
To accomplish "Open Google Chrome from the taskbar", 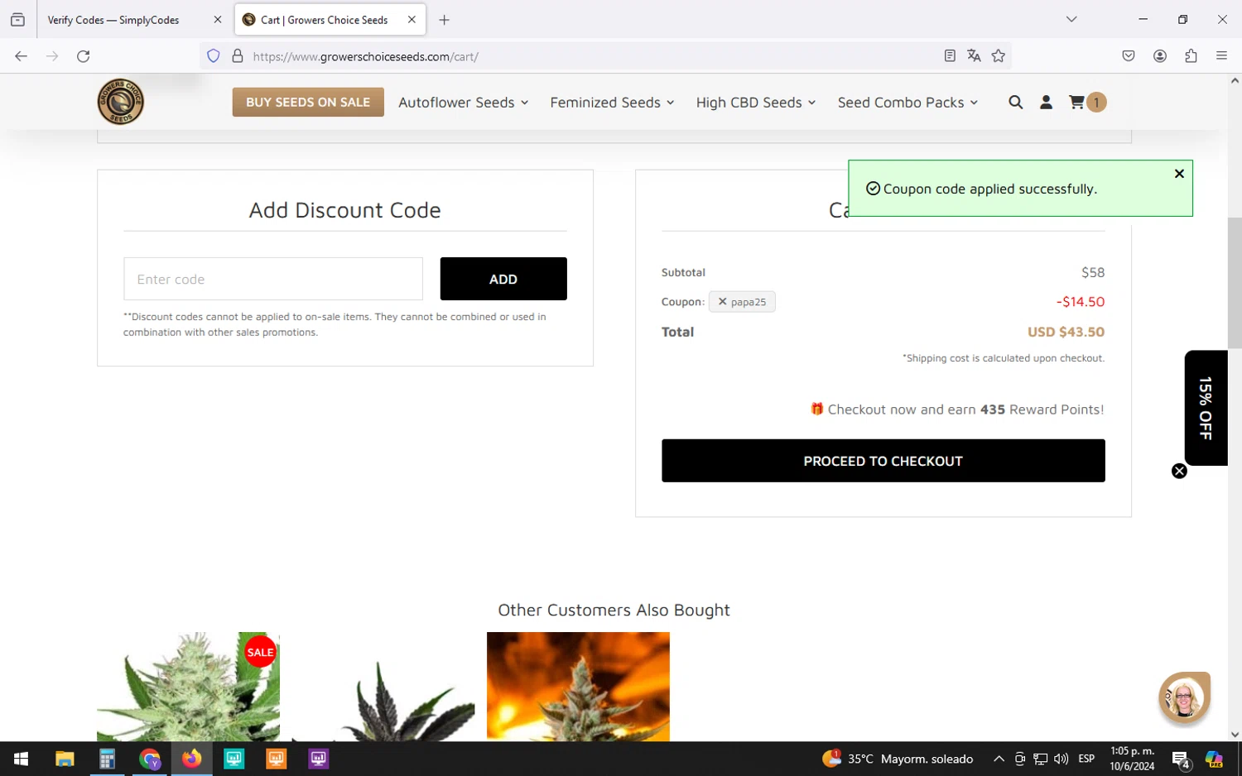I will click(x=149, y=759).
